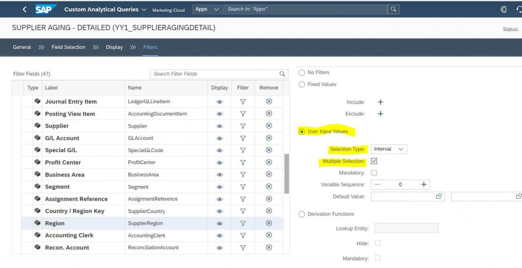Toggle display eye for Supplier
The height and width of the screenshot is (268, 522).
click(219, 126)
